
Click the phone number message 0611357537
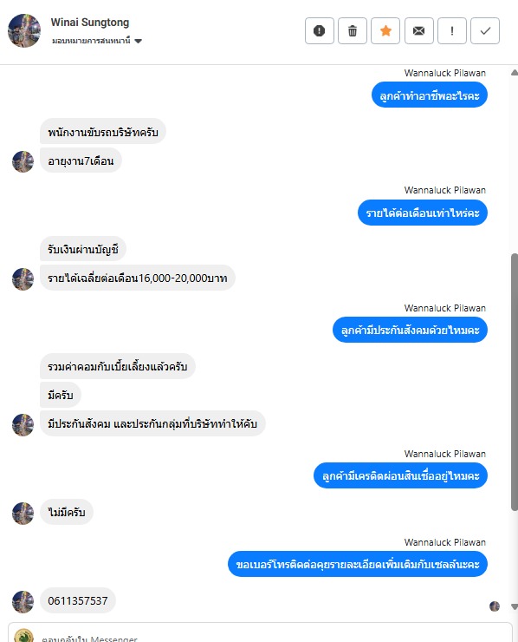point(78,600)
